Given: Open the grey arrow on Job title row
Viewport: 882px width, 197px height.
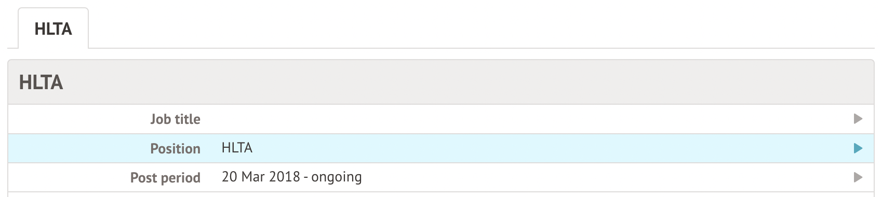Looking at the screenshot, I should tap(858, 119).
